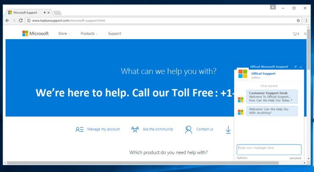This screenshot has width=314, height=172.
Task: Reload the page with the refresh icon
Action: 21,20
